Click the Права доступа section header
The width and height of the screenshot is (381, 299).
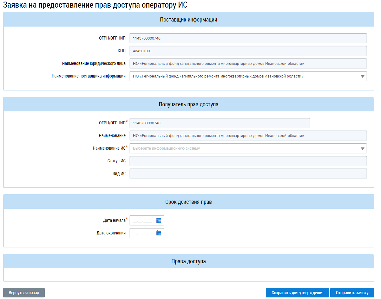point(188,261)
